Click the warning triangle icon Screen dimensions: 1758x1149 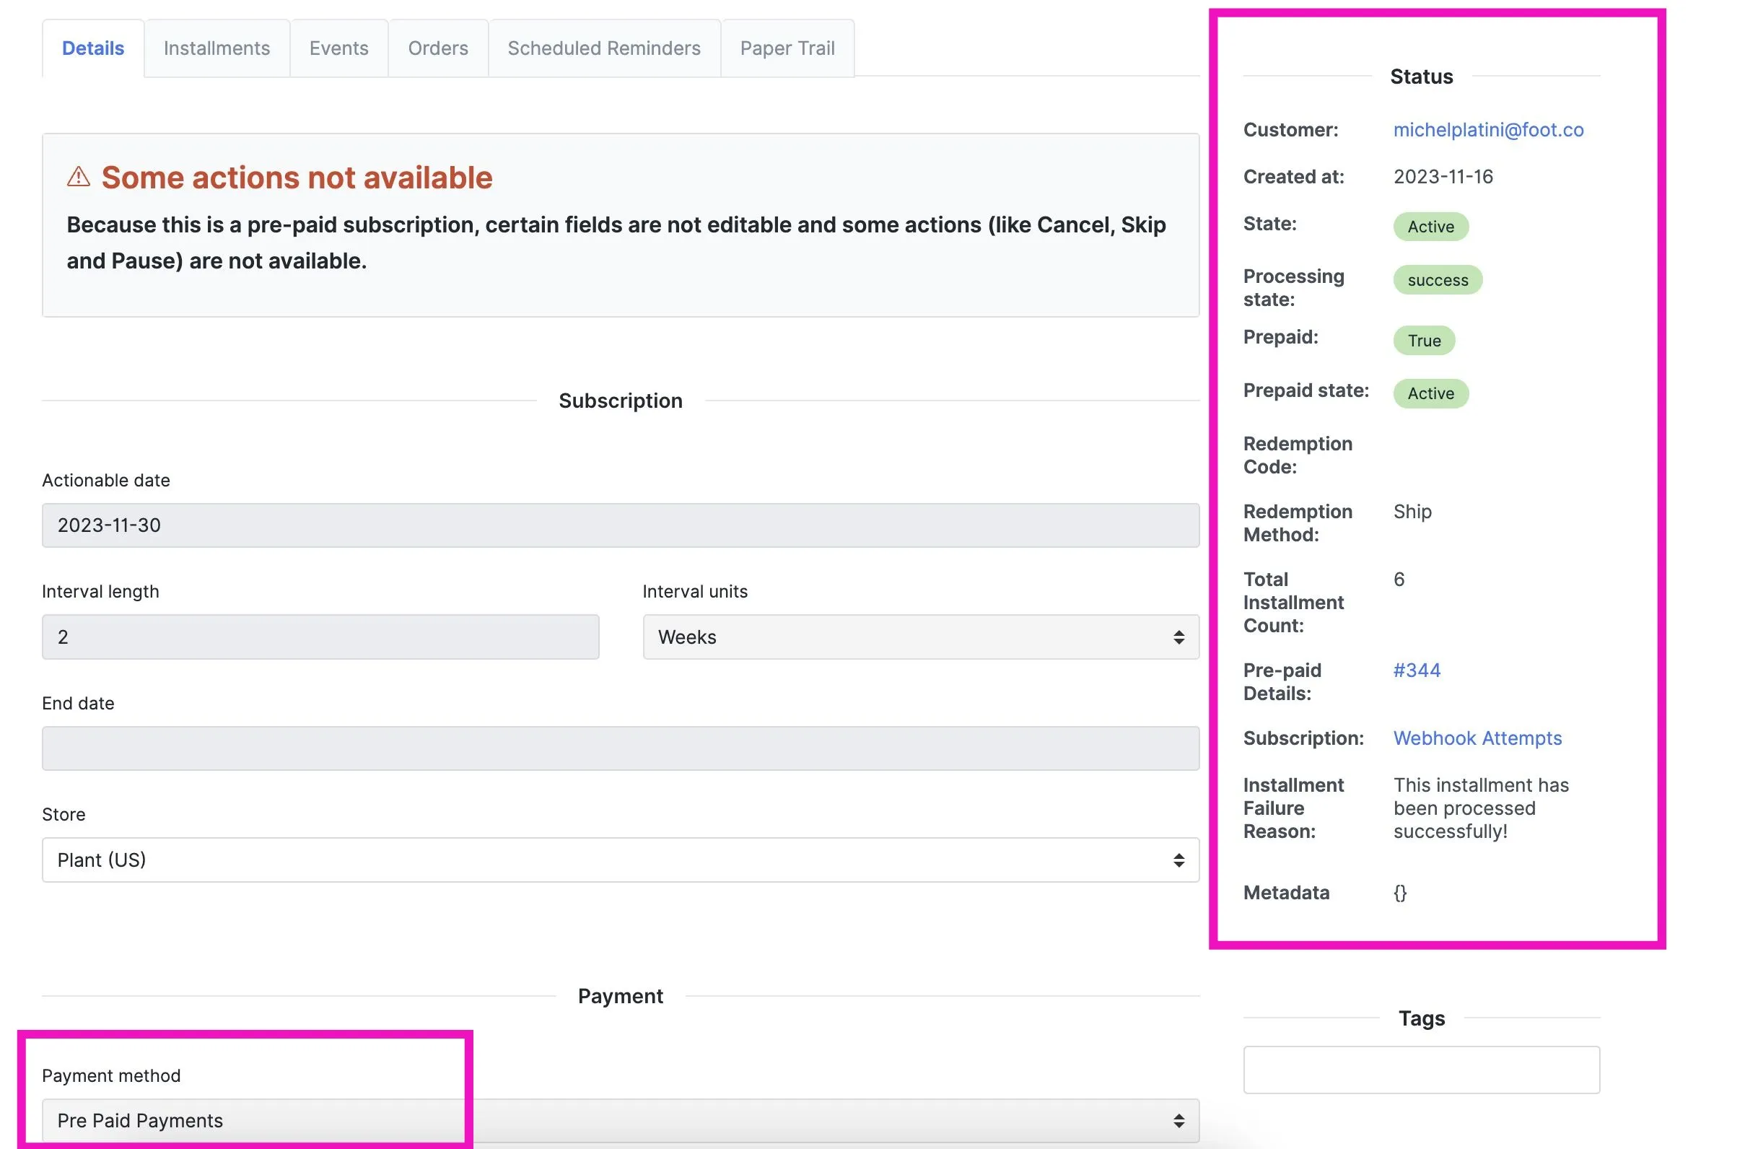point(78,178)
